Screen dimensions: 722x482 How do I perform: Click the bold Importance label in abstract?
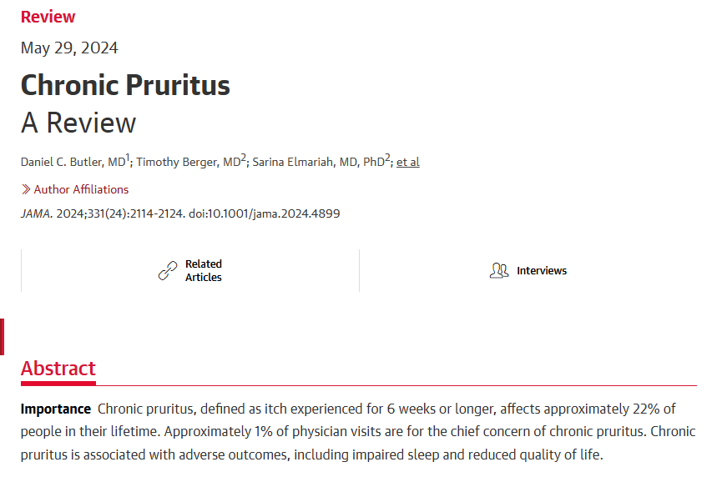click(56, 409)
